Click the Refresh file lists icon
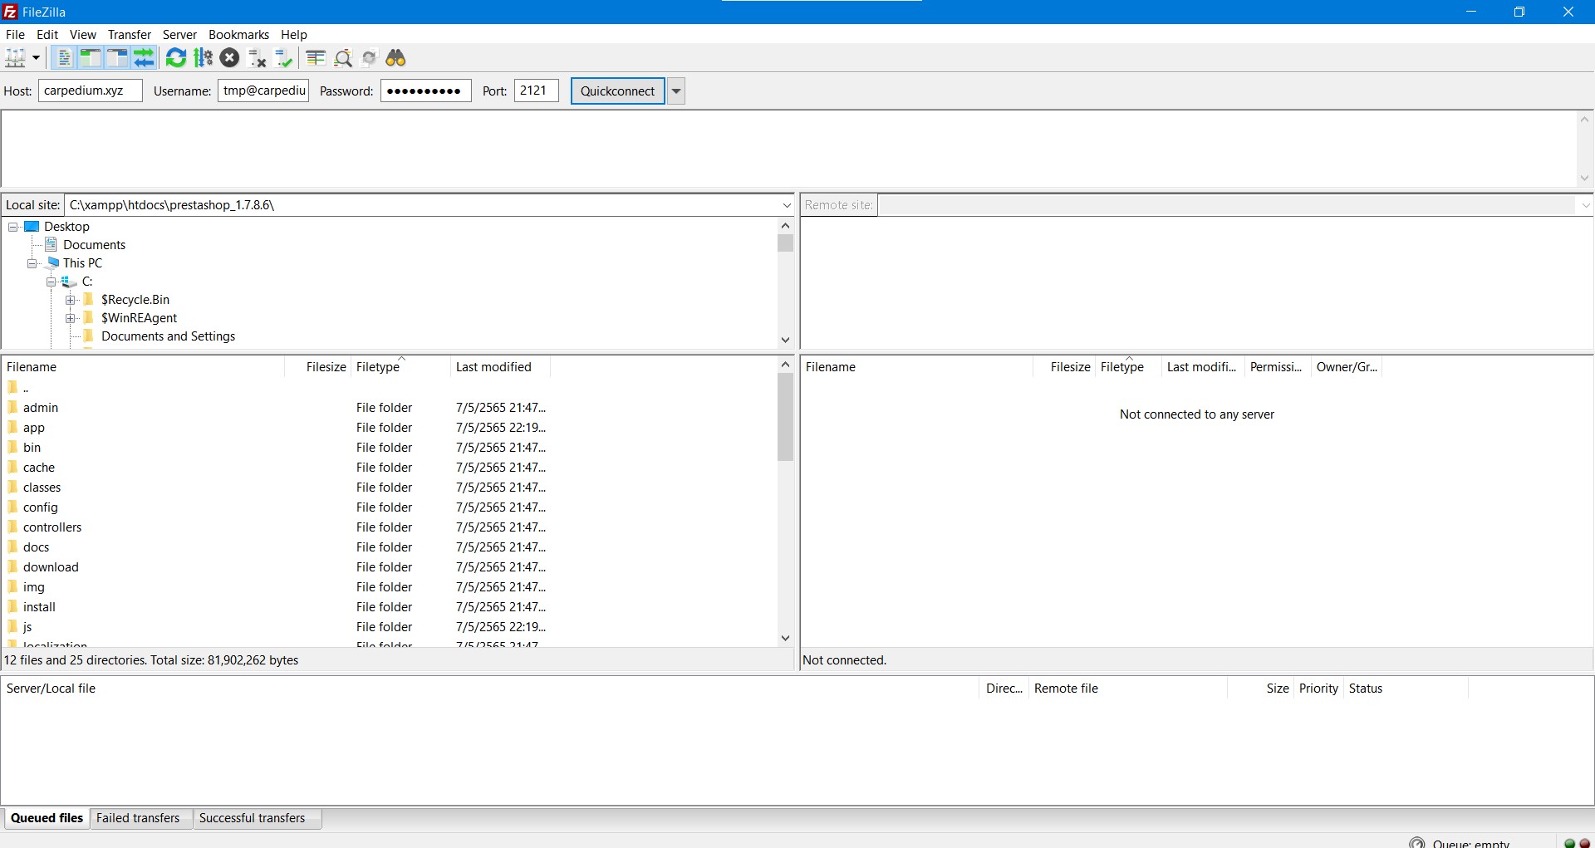This screenshot has height=848, width=1595. point(176,58)
